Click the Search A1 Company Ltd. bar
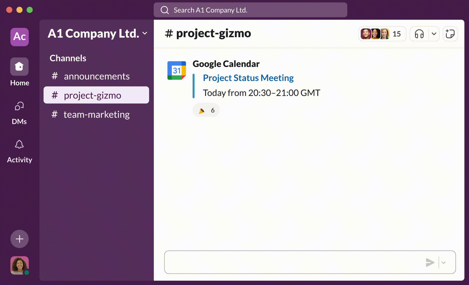Screen dimensions: 469x285 [250, 10]
